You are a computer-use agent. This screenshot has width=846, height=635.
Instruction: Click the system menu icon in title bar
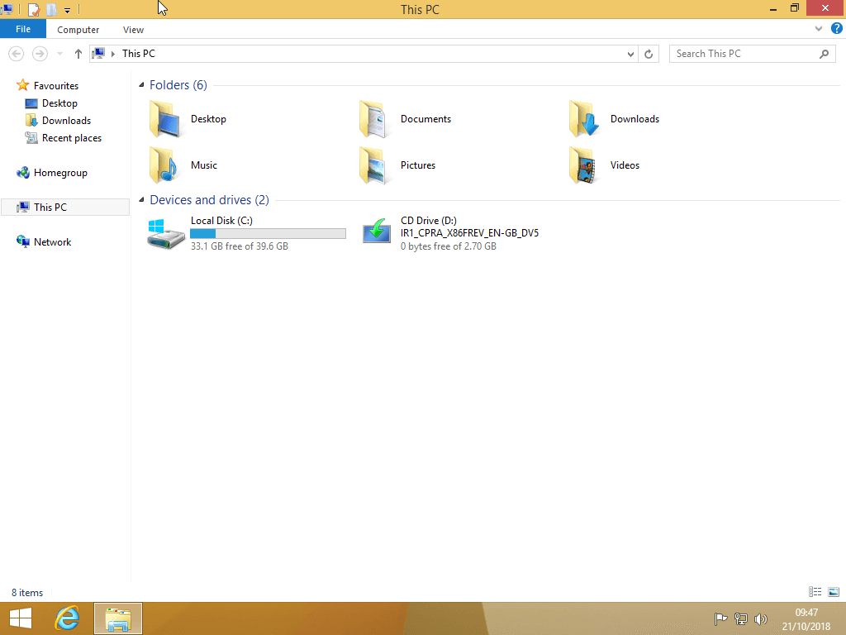pos(7,9)
